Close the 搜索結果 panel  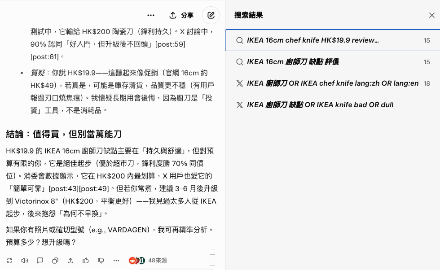(x=432, y=15)
